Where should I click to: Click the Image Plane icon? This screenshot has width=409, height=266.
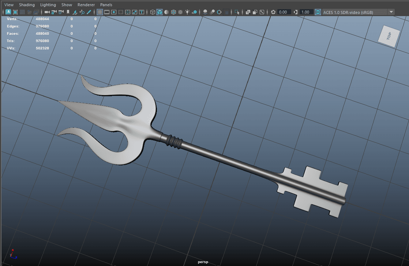75,12
